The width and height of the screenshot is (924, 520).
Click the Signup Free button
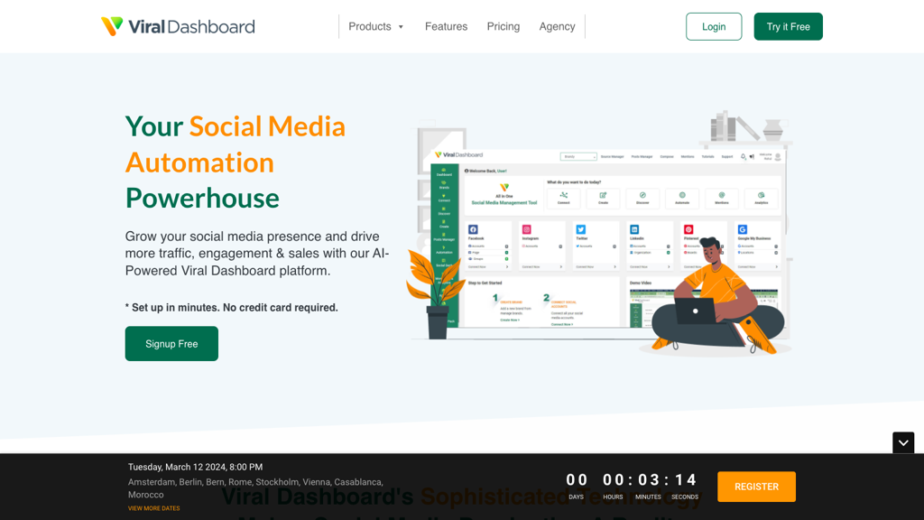(x=171, y=343)
